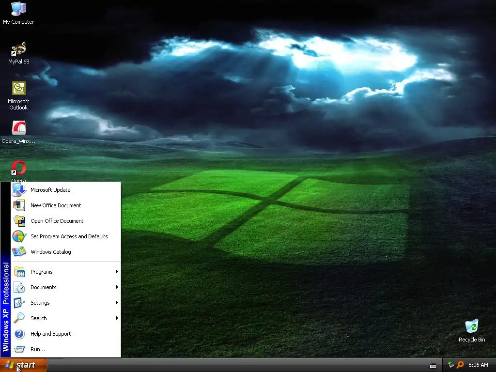Open the Run... dialog entry
496x372 pixels.
click(x=66, y=349)
